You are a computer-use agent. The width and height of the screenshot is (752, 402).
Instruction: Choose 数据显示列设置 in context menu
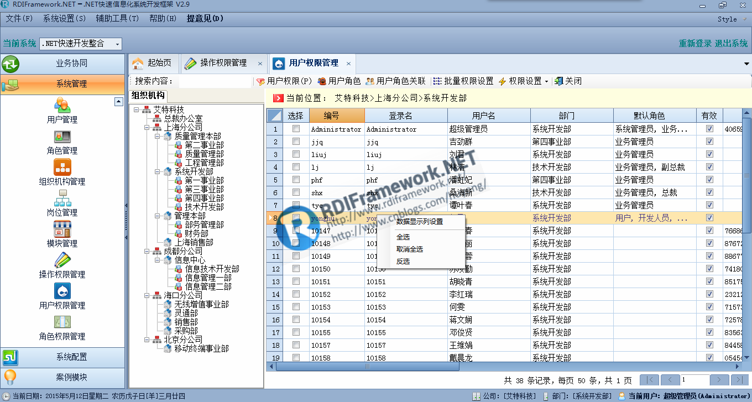(420, 222)
